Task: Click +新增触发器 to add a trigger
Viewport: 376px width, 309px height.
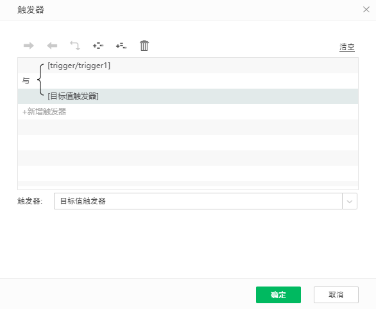Action: (x=44, y=112)
